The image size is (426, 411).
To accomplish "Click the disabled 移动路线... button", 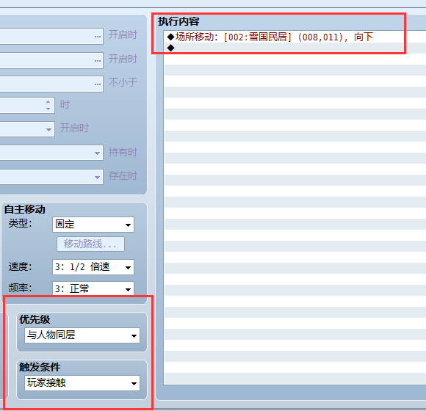I will pos(91,244).
